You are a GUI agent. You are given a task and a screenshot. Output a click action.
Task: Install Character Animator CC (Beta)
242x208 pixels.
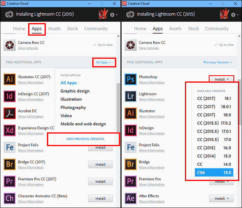[100, 199]
